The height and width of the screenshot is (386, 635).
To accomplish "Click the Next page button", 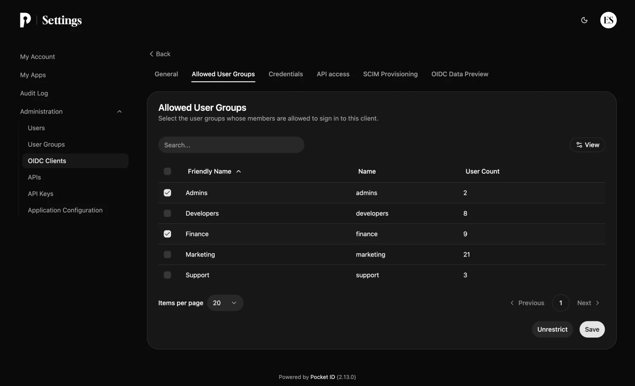I will [x=588, y=303].
